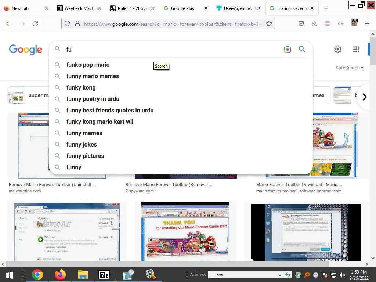The width and height of the screenshot is (376, 282).
Task: Open a new browser tab
Action: click(326, 8)
